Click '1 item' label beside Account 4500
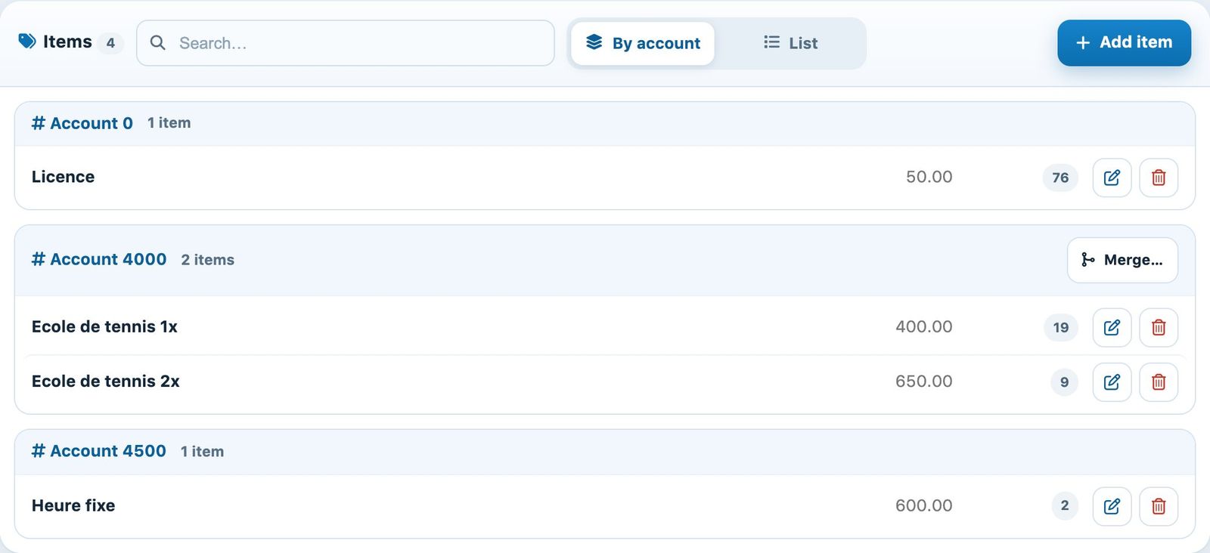Image resolution: width=1210 pixels, height=553 pixels. coord(202,451)
